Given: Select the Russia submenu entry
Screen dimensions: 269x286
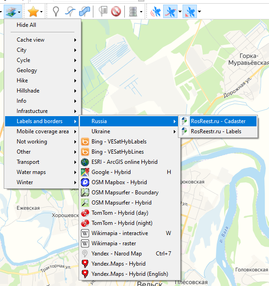Looking at the screenshot, I should click(x=129, y=121).
